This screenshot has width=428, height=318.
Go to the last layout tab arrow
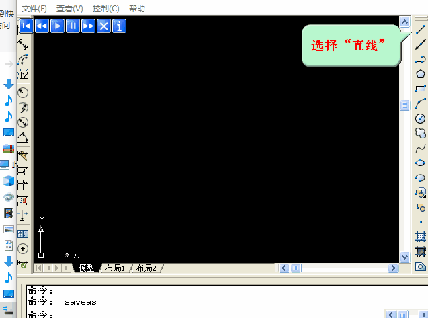pyautogui.click(x=67, y=268)
